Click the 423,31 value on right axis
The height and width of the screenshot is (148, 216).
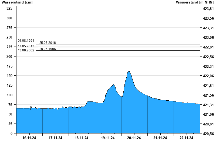(x=208, y=28)
